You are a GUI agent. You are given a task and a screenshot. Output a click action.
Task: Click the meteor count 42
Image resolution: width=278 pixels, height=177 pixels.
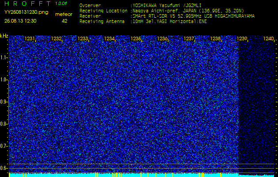point(65,21)
